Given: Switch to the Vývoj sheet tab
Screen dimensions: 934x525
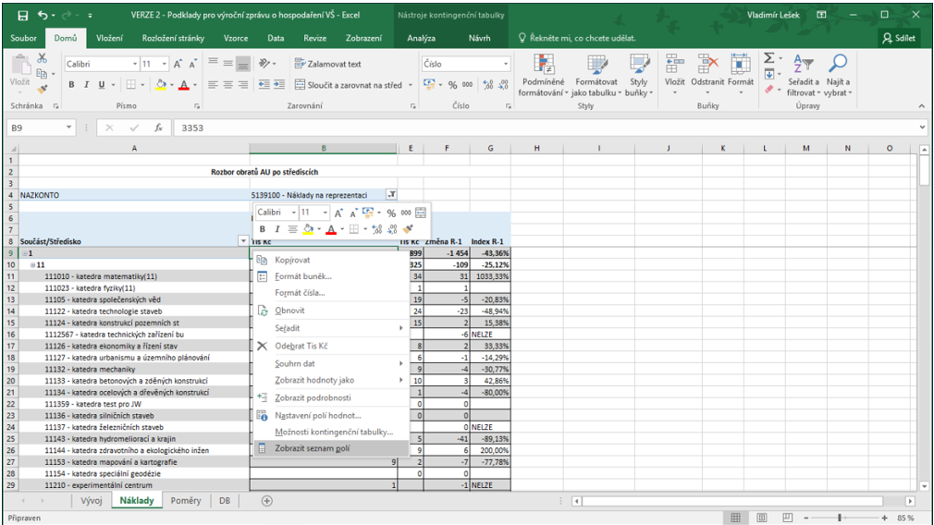Looking at the screenshot, I should click(x=91, y=500).
